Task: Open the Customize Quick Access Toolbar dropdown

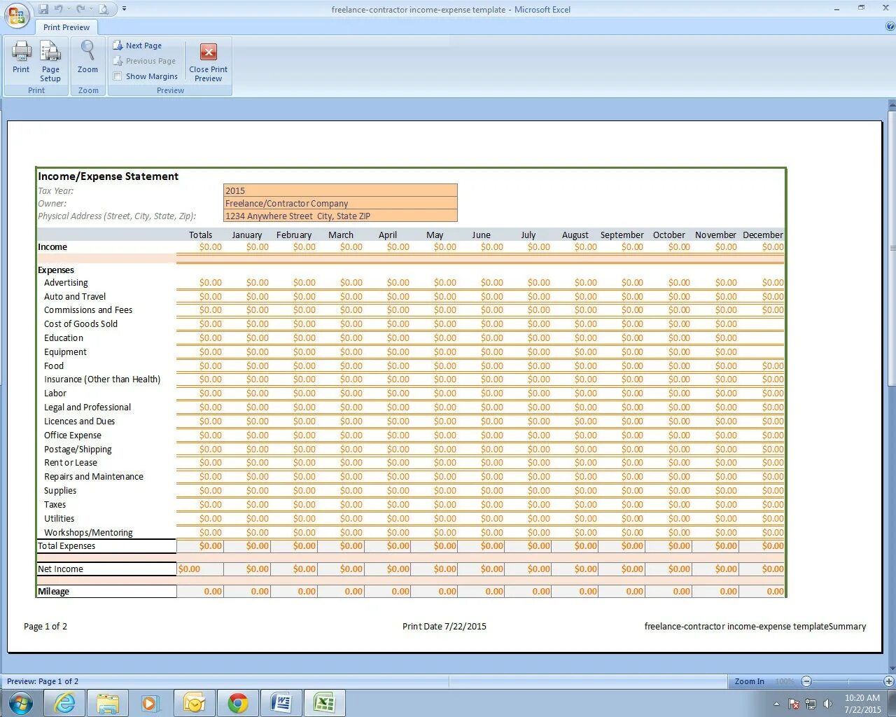Action: pyautogui.click(x=124, y=9)
